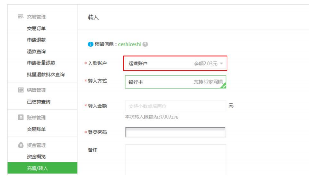The height and width of the screenshot is (180, 309).
Task: Open 已结算查询 menu item
Action: tap(39, 102)
